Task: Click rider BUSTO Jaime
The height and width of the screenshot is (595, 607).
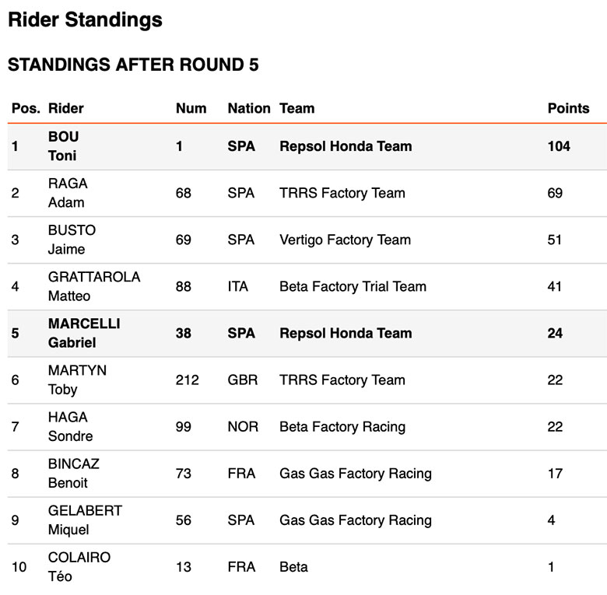Action: pos(72,240)
